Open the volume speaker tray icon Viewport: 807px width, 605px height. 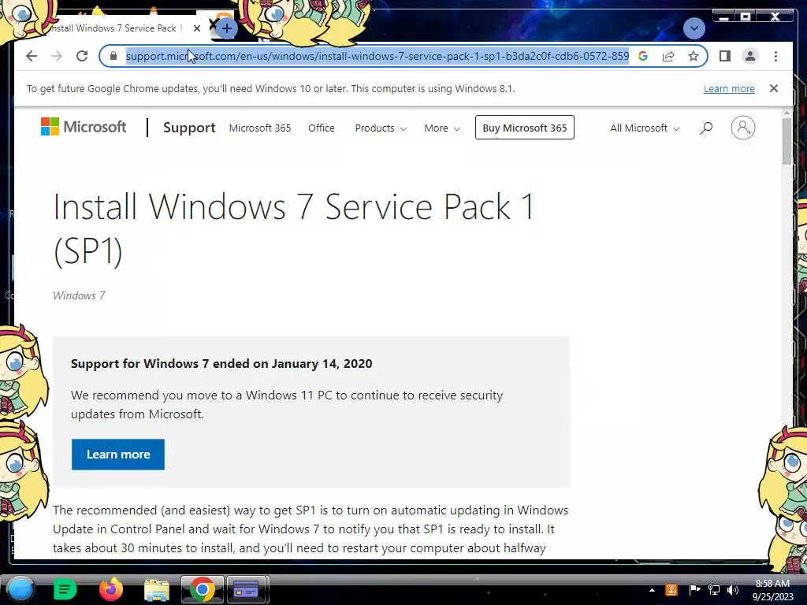click(x=732, y=590)
